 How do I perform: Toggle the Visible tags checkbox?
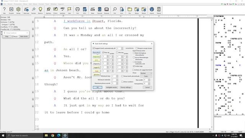coord(134,66)
